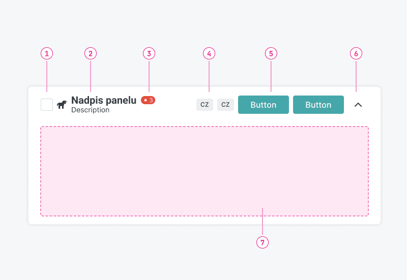The image size is (407, 280).
Task: Select the first CZ tag
Action: pyautogui.click(x=205, y=105)
